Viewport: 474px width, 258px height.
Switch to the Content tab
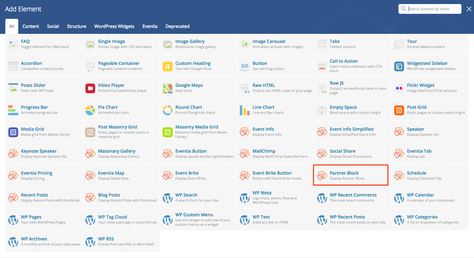[31, 26]
